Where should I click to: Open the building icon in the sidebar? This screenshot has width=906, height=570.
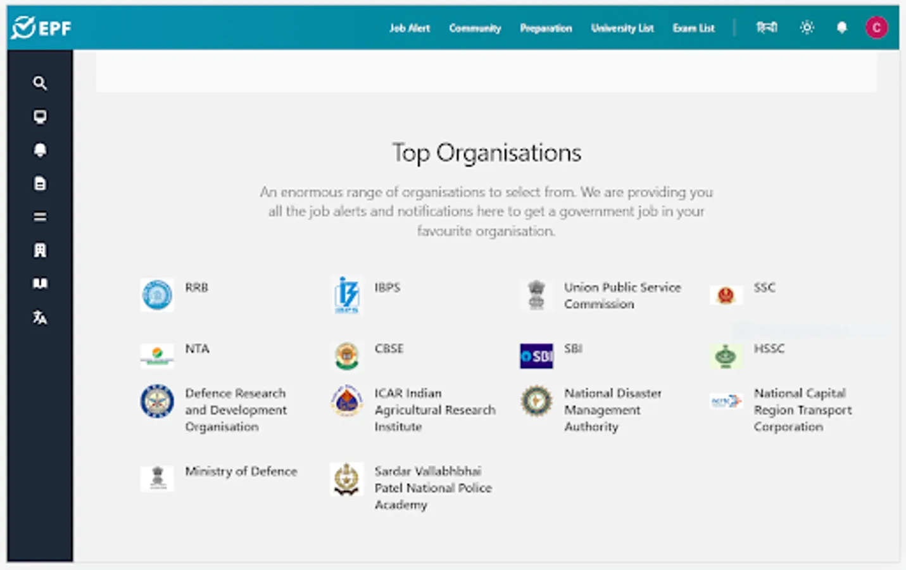tap(40, 250)
